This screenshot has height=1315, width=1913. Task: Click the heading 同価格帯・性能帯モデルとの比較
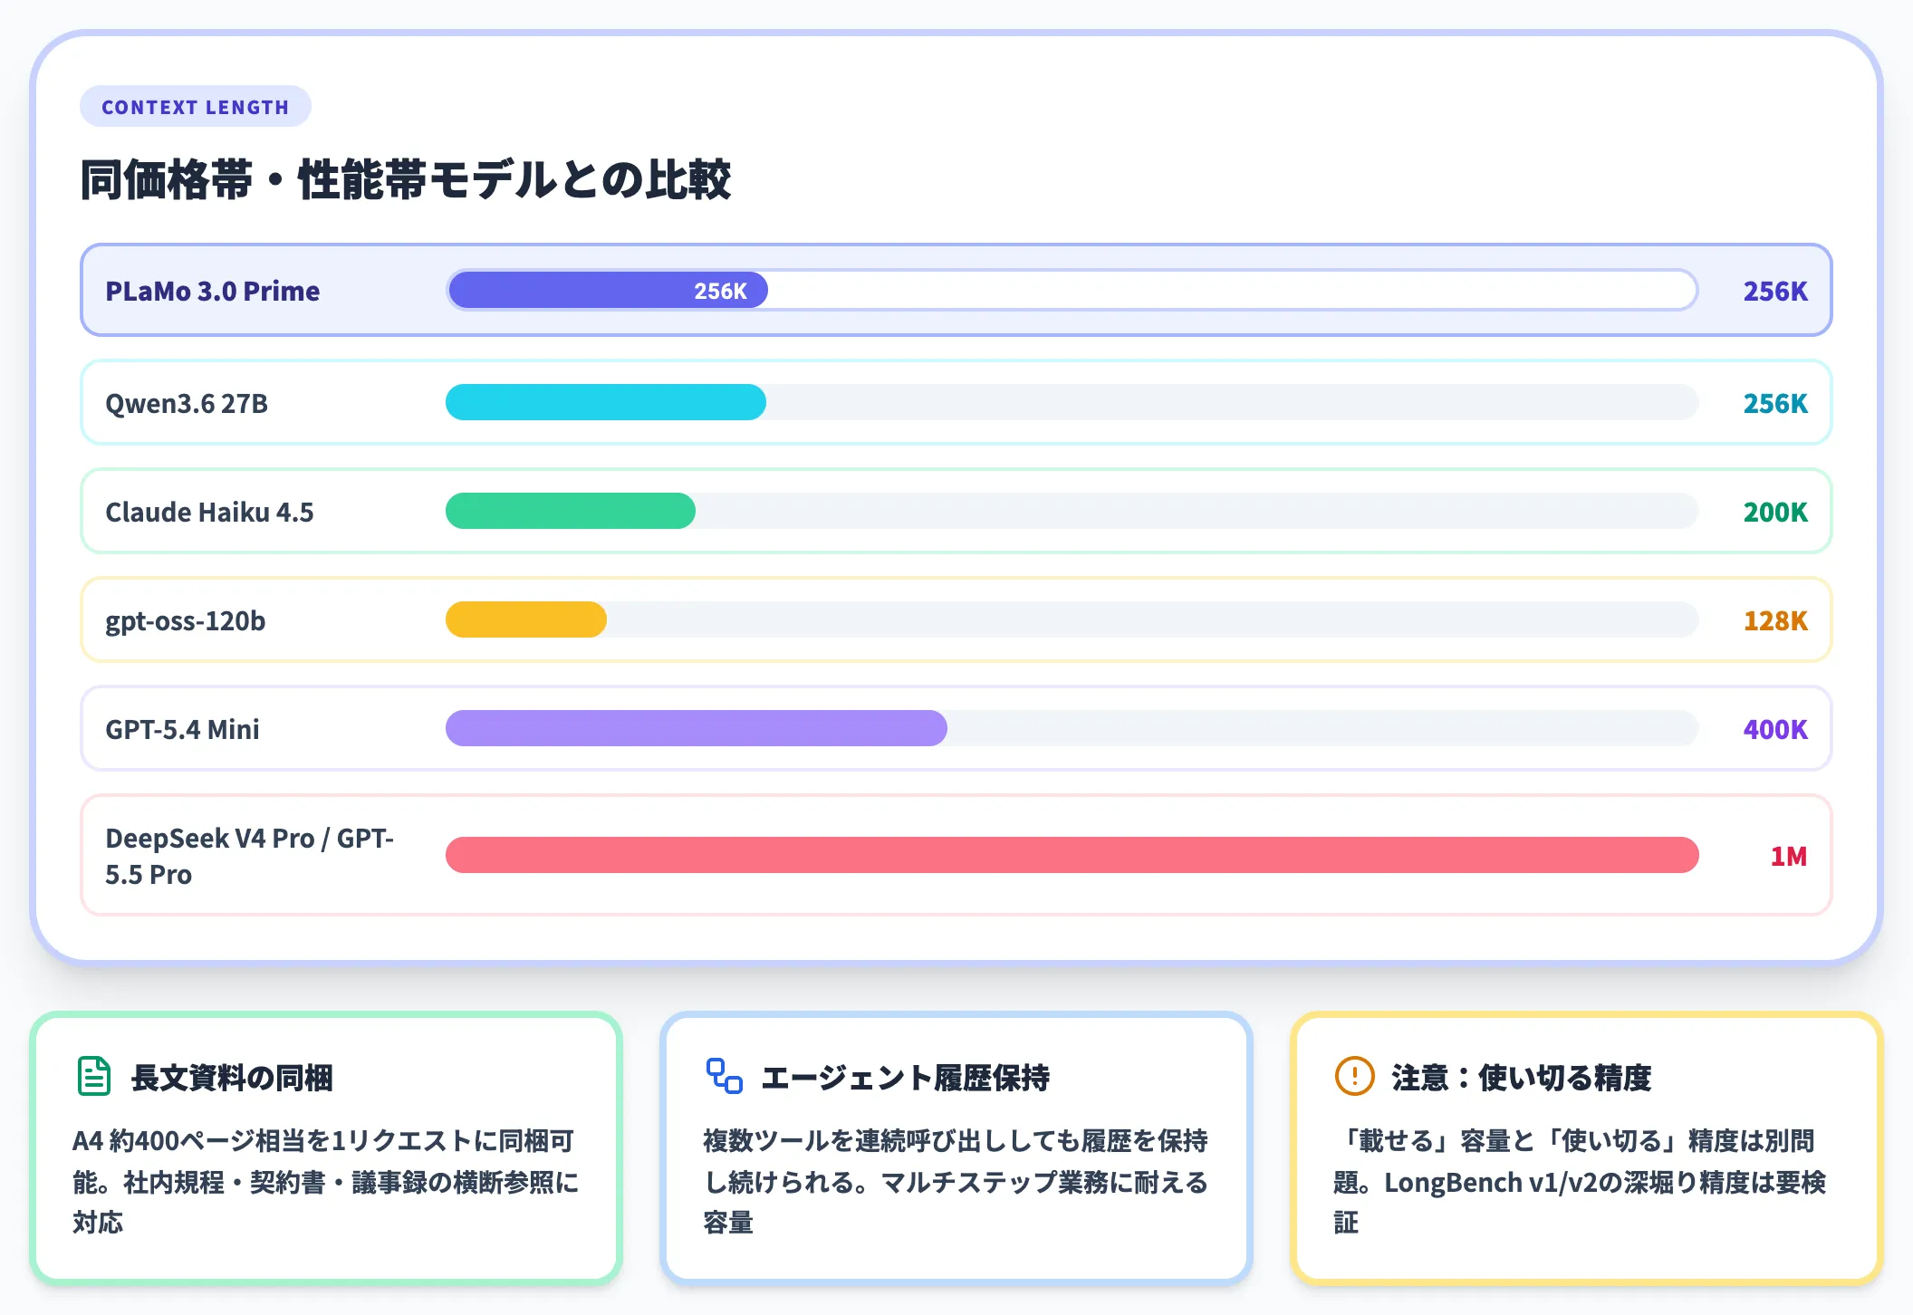coord(405,179)
